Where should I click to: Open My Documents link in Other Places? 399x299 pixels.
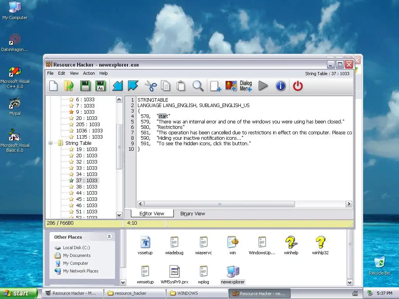(x=77, y=255)
